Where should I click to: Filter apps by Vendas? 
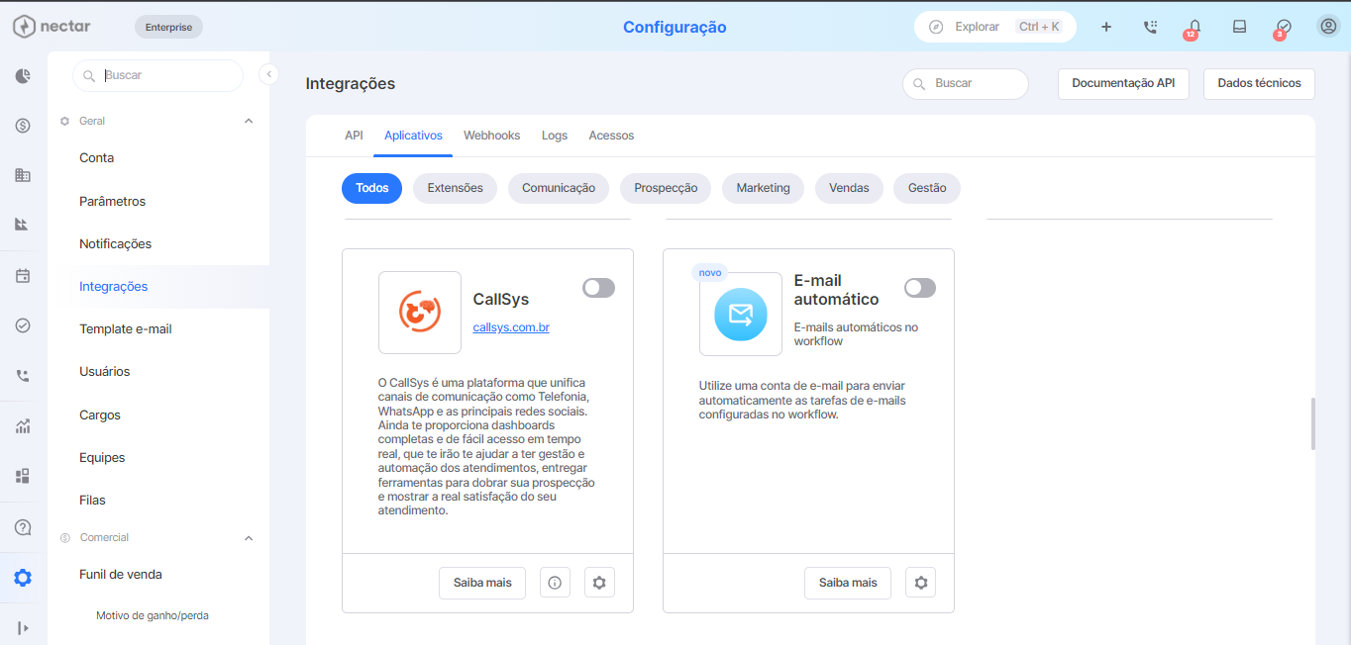click(x=849, y=188)
